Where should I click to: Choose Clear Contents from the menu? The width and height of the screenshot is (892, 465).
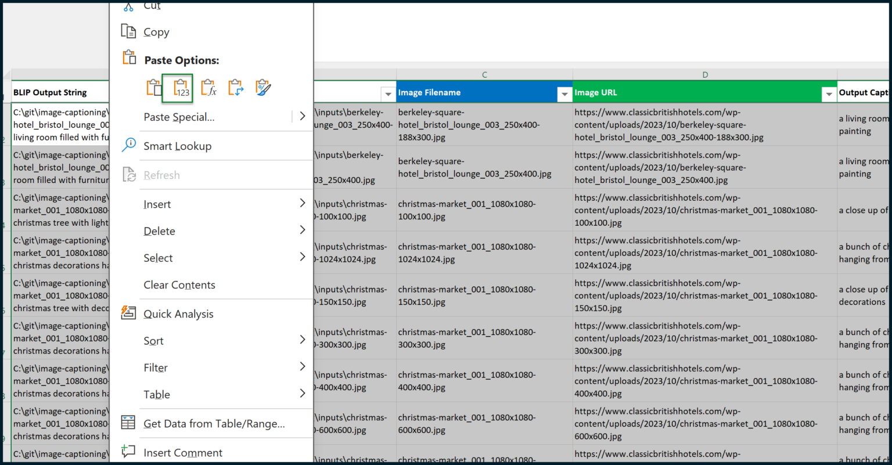pos(179,284)
